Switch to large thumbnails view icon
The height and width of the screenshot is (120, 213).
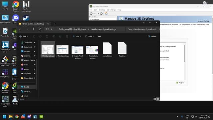(x=158, y=99)
